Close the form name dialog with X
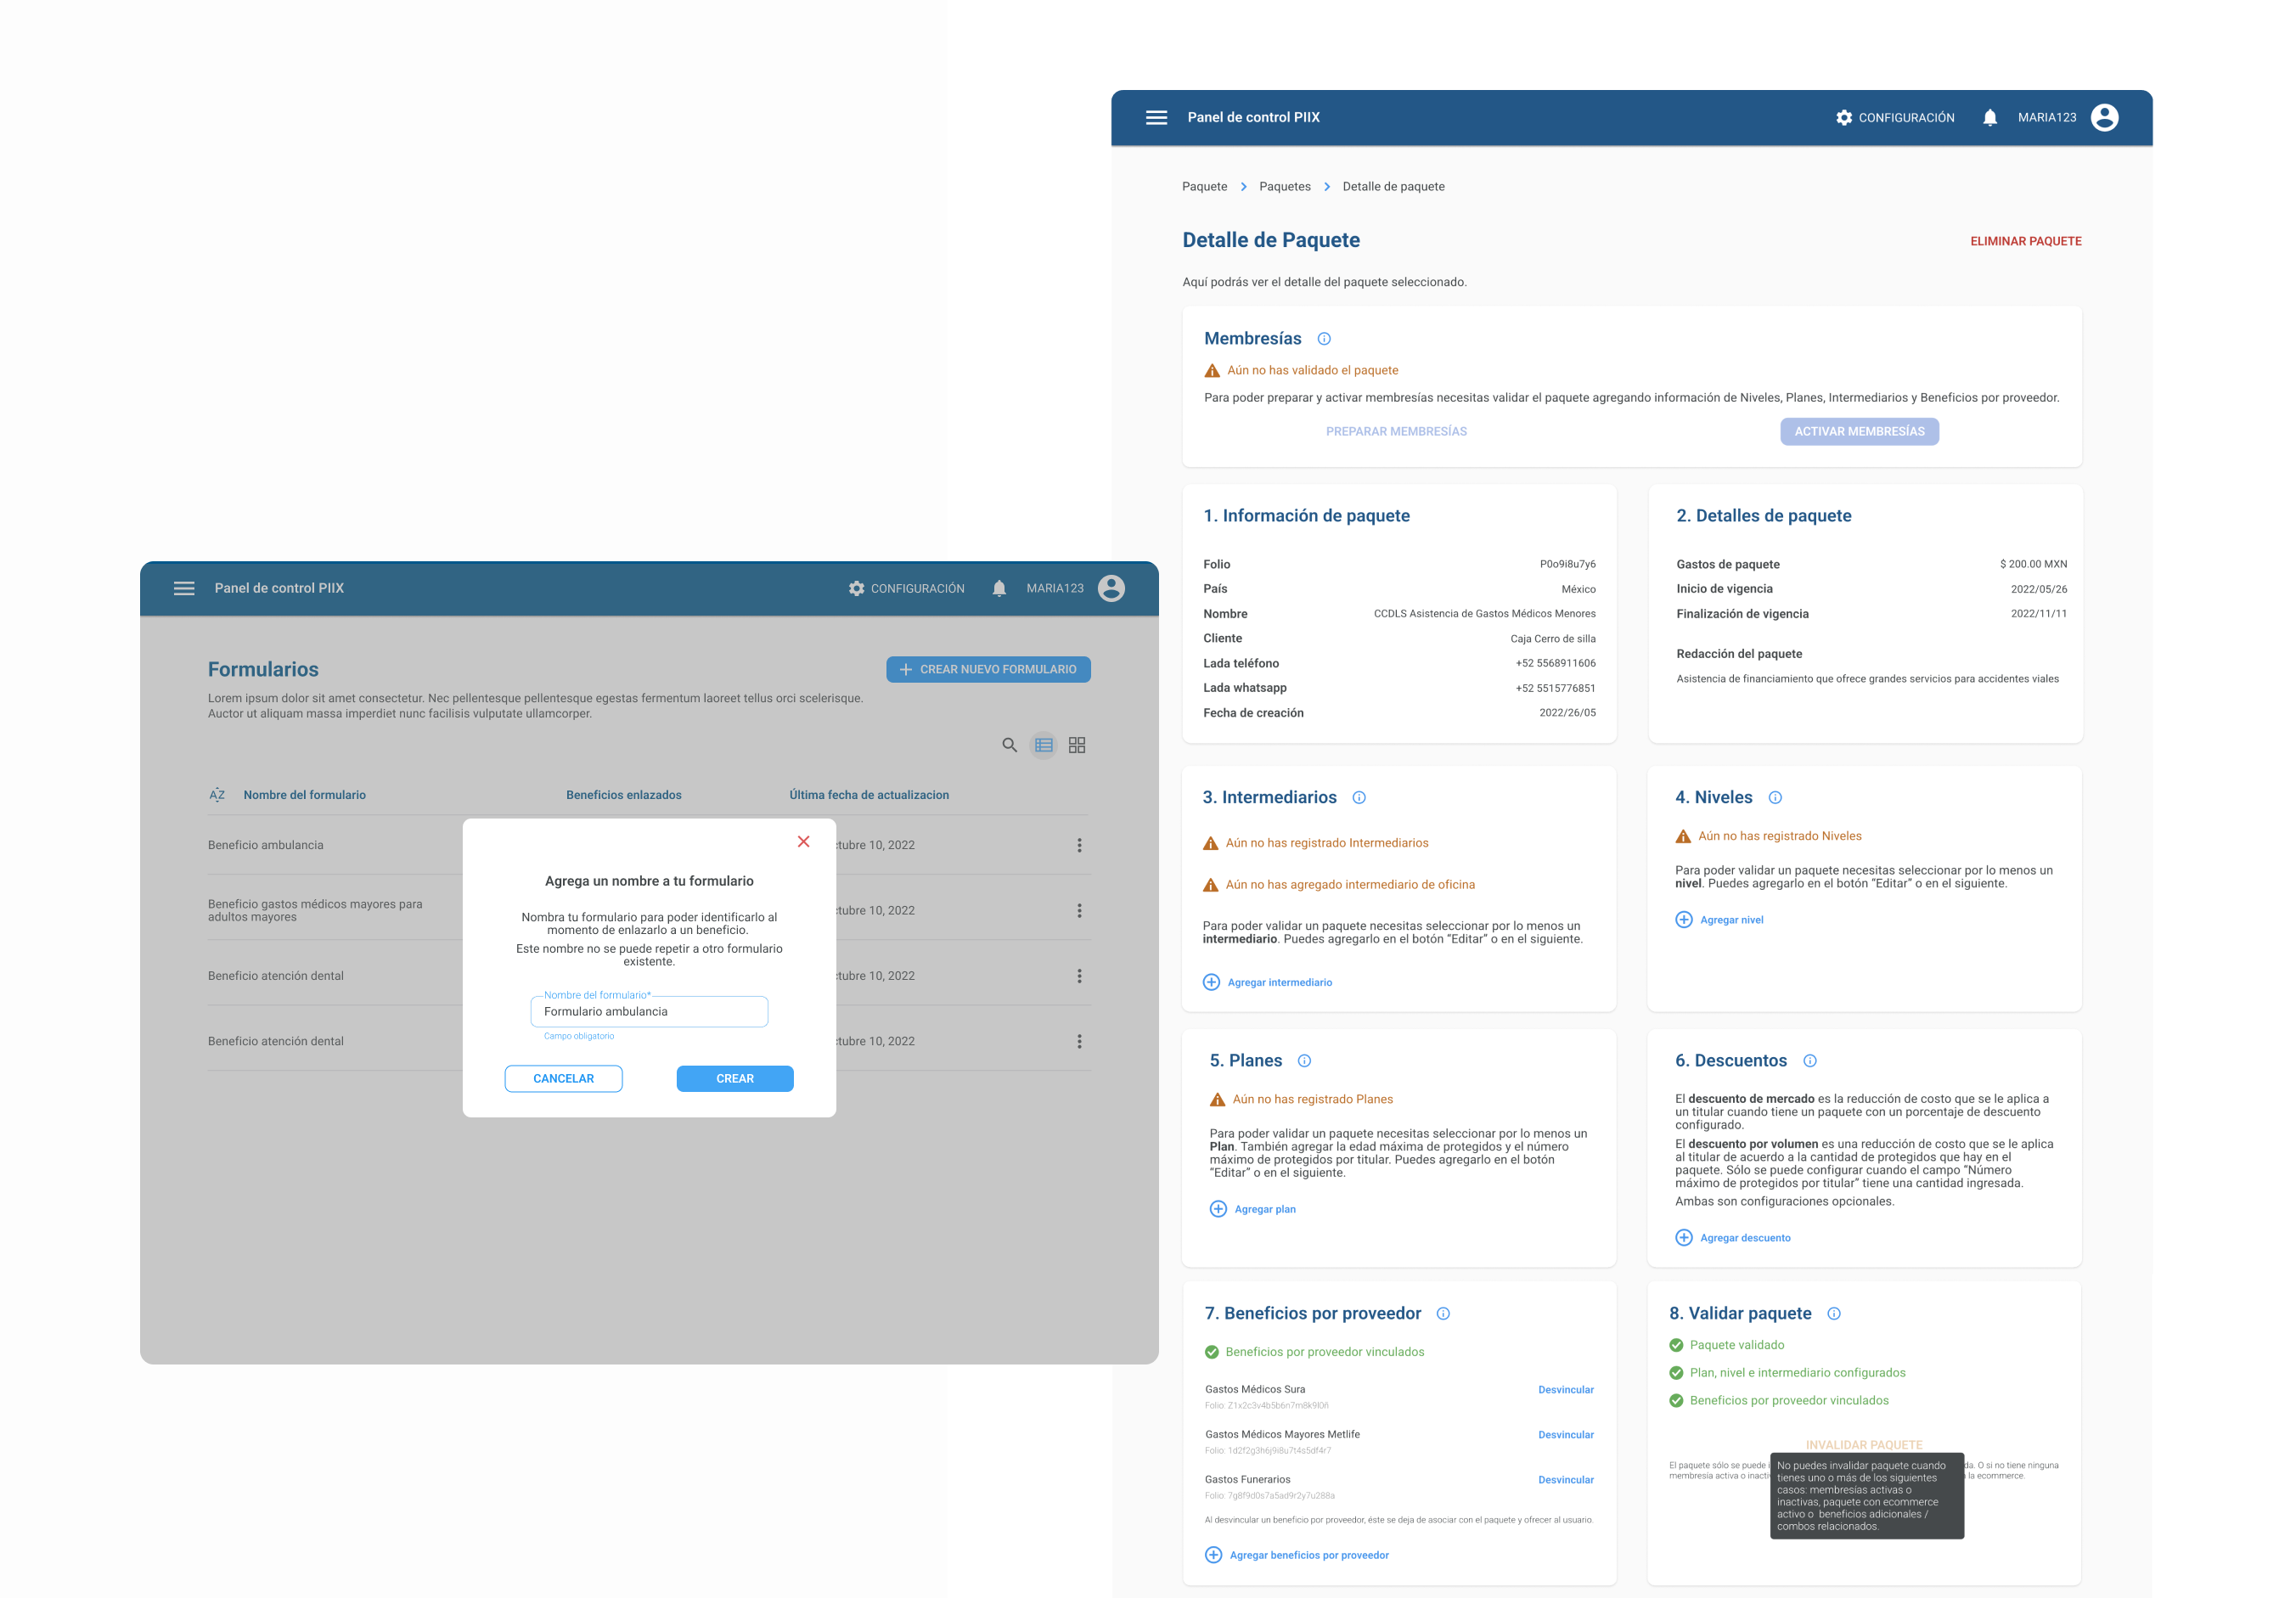Viewport: 2296px width, 1598px height. 803,842
